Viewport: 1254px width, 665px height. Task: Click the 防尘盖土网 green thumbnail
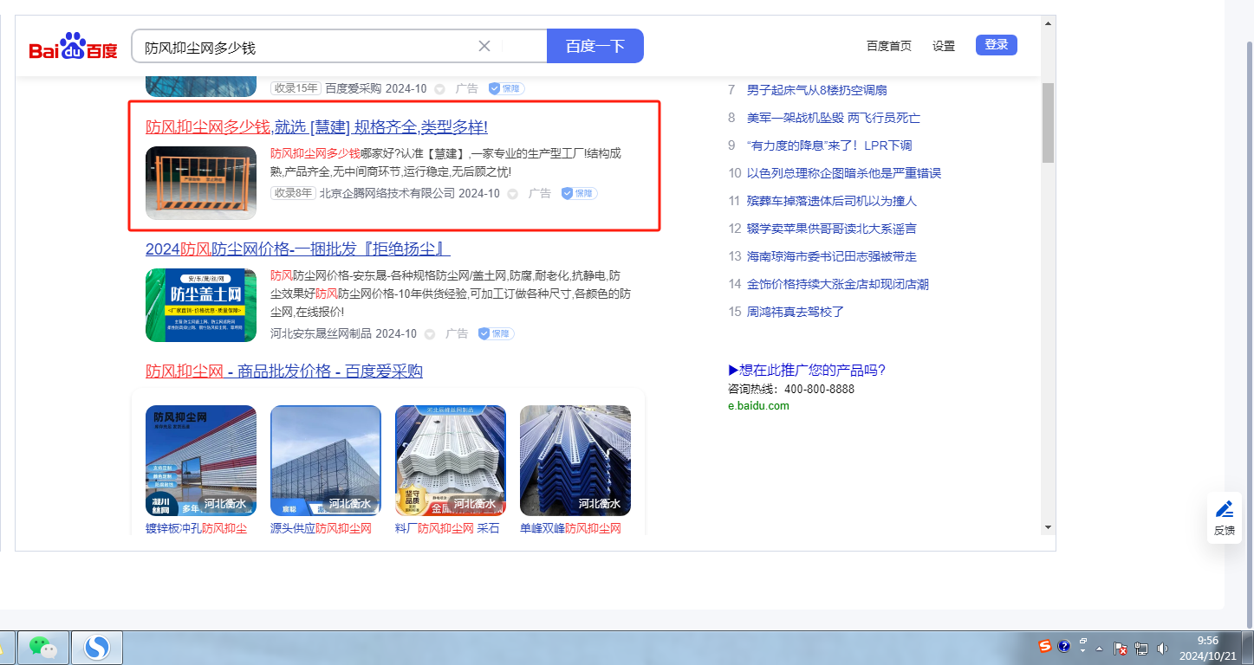(201, 306)
